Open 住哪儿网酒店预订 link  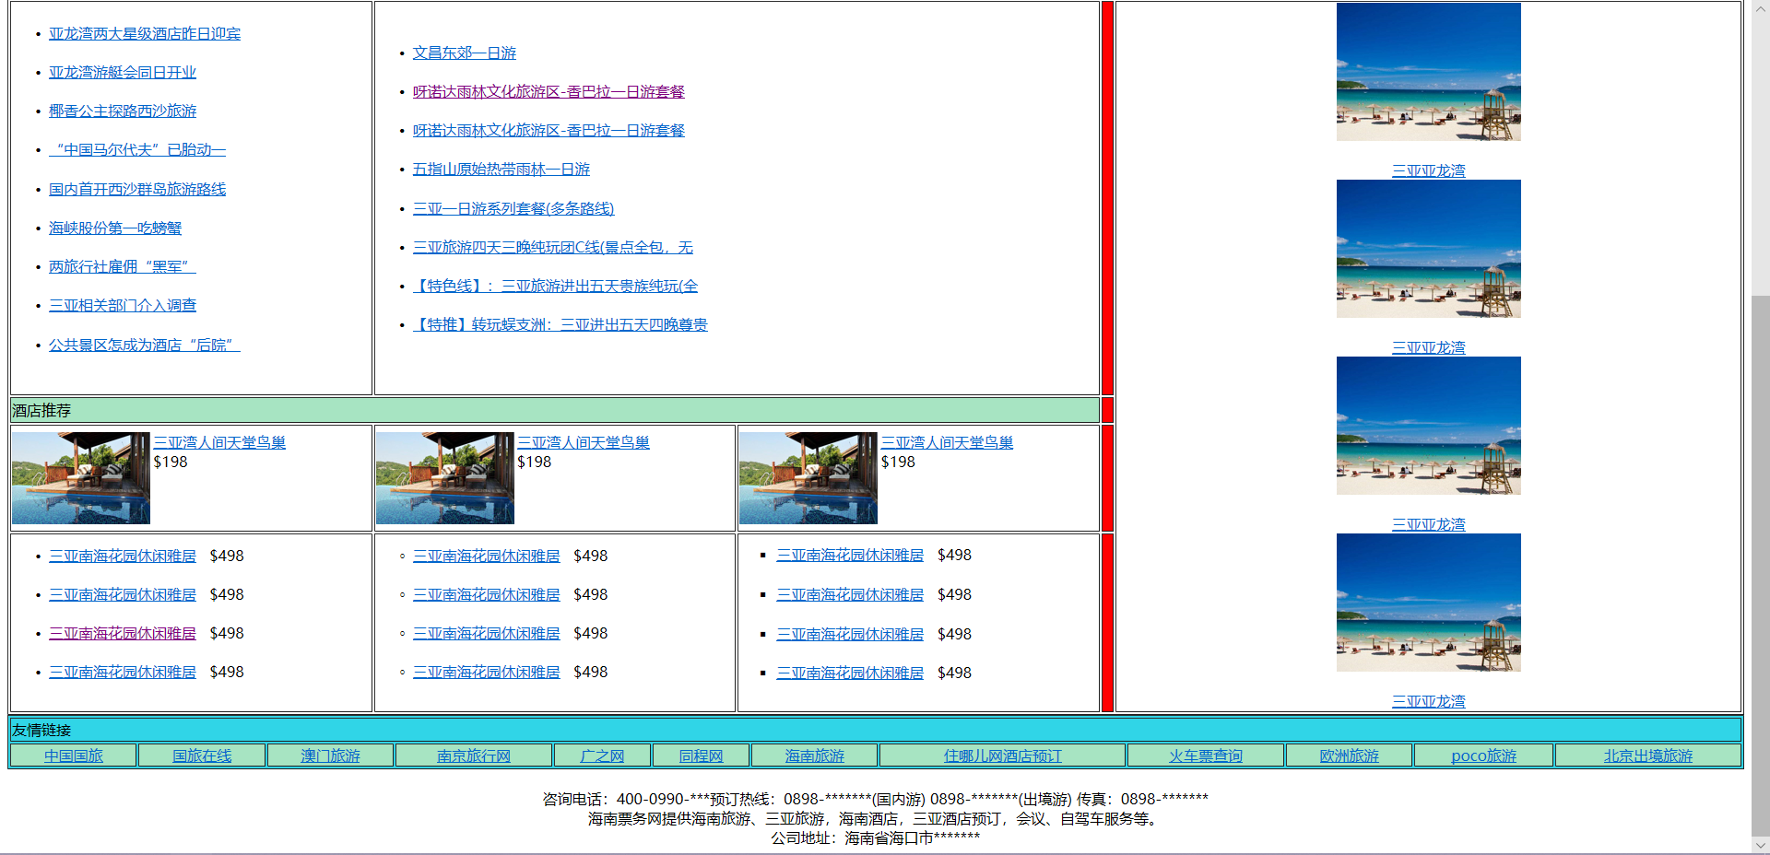pos(1002,756)
